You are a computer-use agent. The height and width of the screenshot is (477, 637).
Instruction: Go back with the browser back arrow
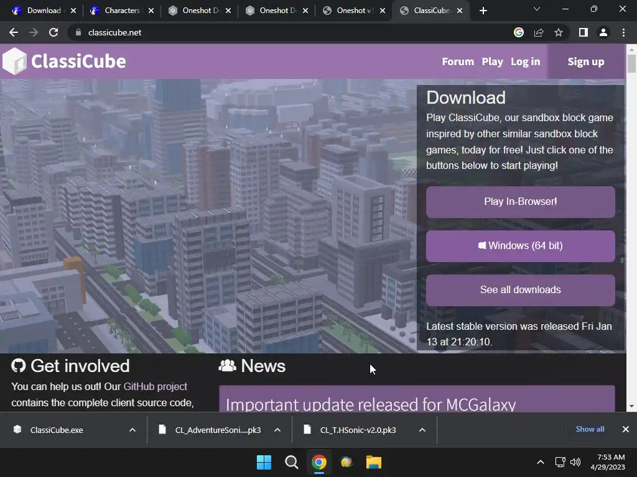click(x=14, y=32)
